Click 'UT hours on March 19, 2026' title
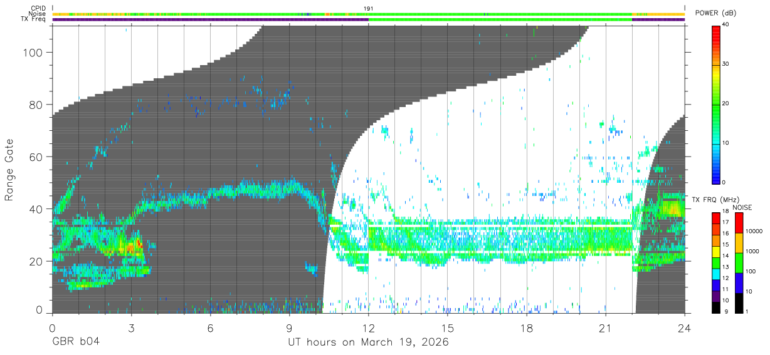 [x=369, y=342]
